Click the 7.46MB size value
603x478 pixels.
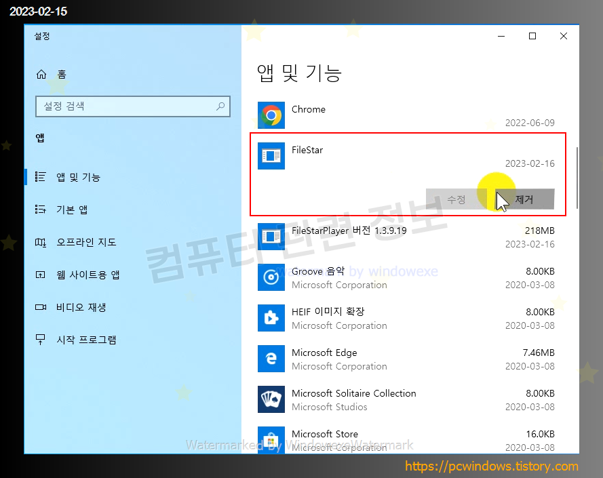tap(539, 353)
